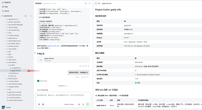Open the three-dot more options menu

[x=31, y=16]
